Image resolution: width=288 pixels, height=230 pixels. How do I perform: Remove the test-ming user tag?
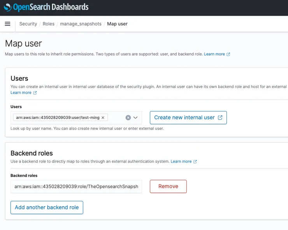[x=103, y=117]
